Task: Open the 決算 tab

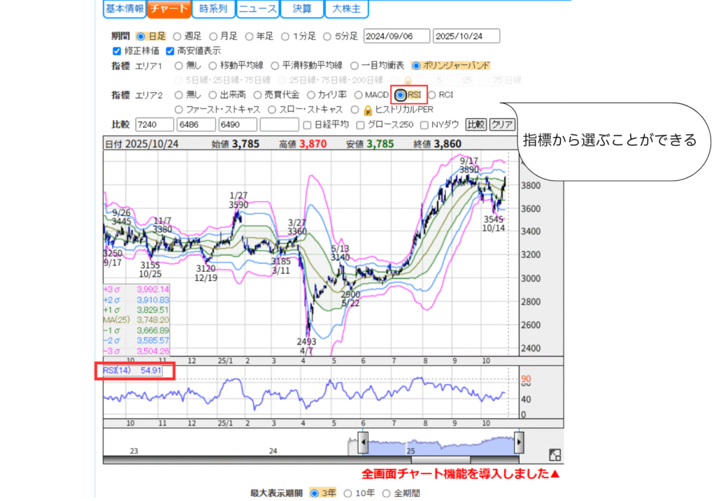Action: point(301,9)
